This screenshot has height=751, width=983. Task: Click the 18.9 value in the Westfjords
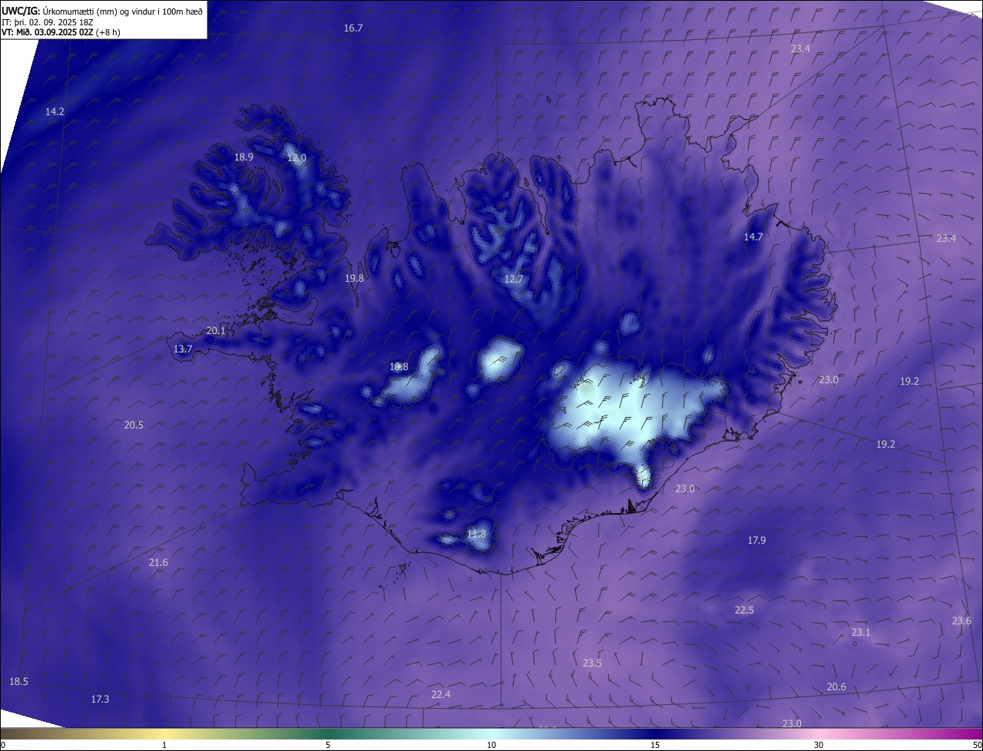[243, 157]
